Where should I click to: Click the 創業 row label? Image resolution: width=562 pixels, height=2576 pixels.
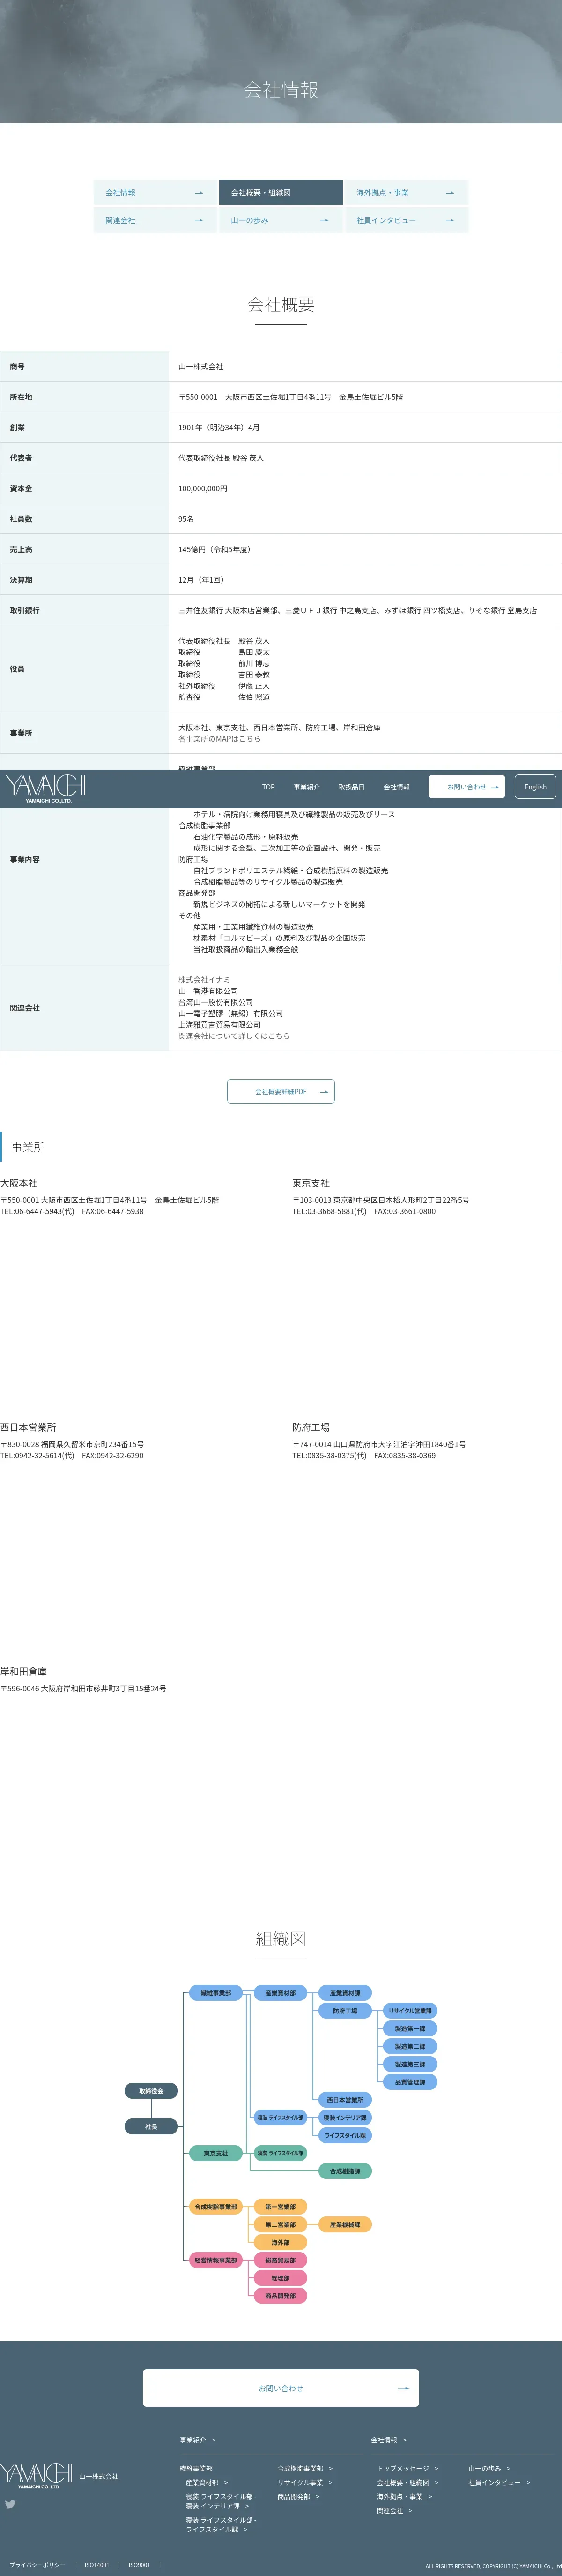[17, 427]
